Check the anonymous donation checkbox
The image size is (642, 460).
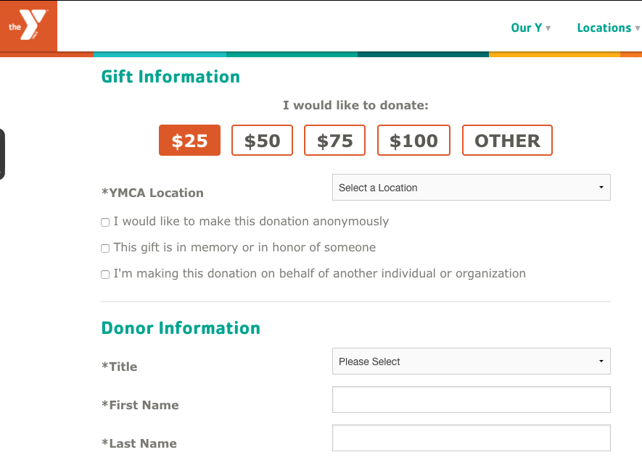coord(105,222)
